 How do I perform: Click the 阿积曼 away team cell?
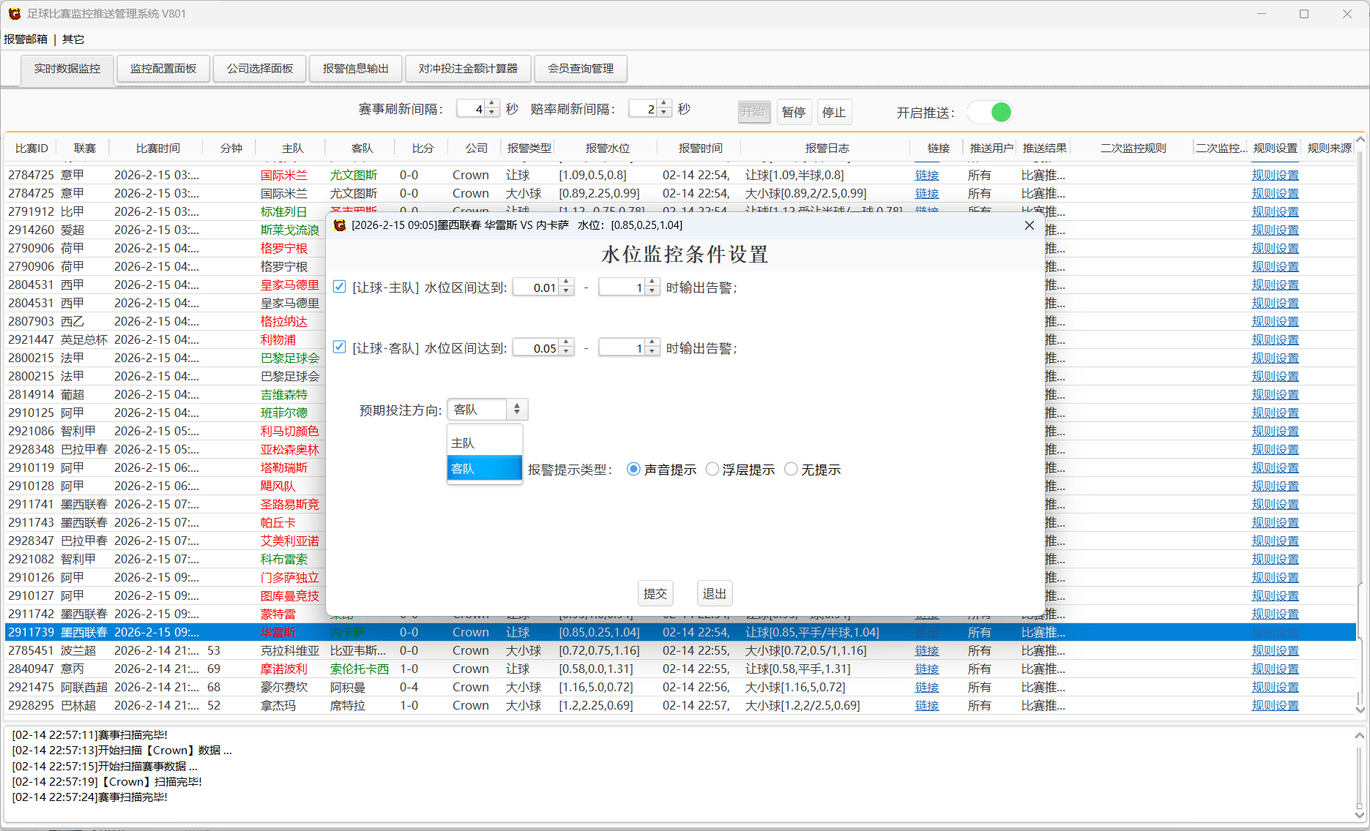pyautogui.click(x=348, y=688)
